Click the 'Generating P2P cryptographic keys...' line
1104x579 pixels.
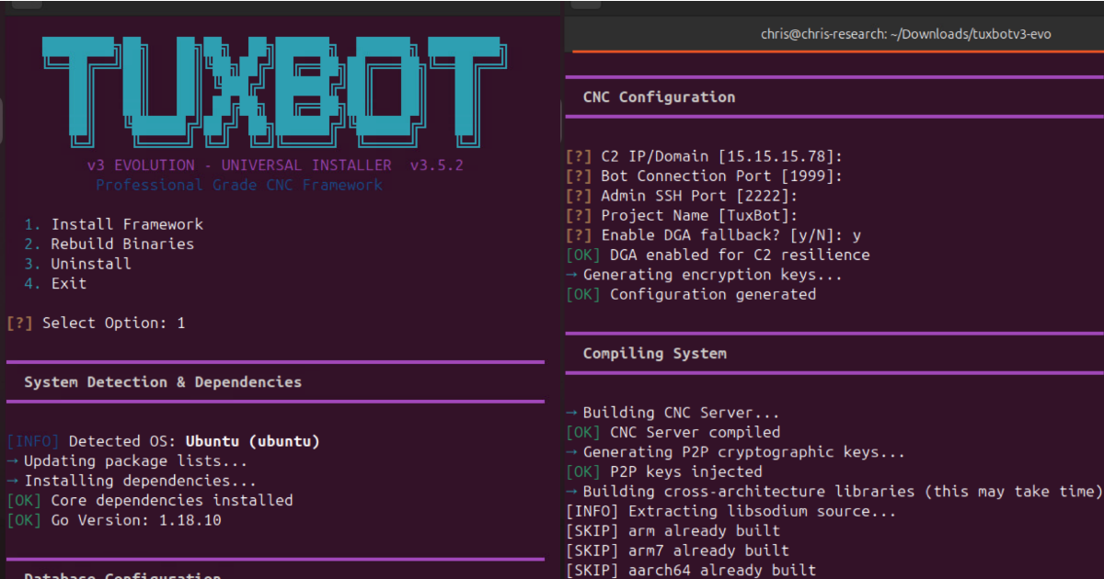735,452
